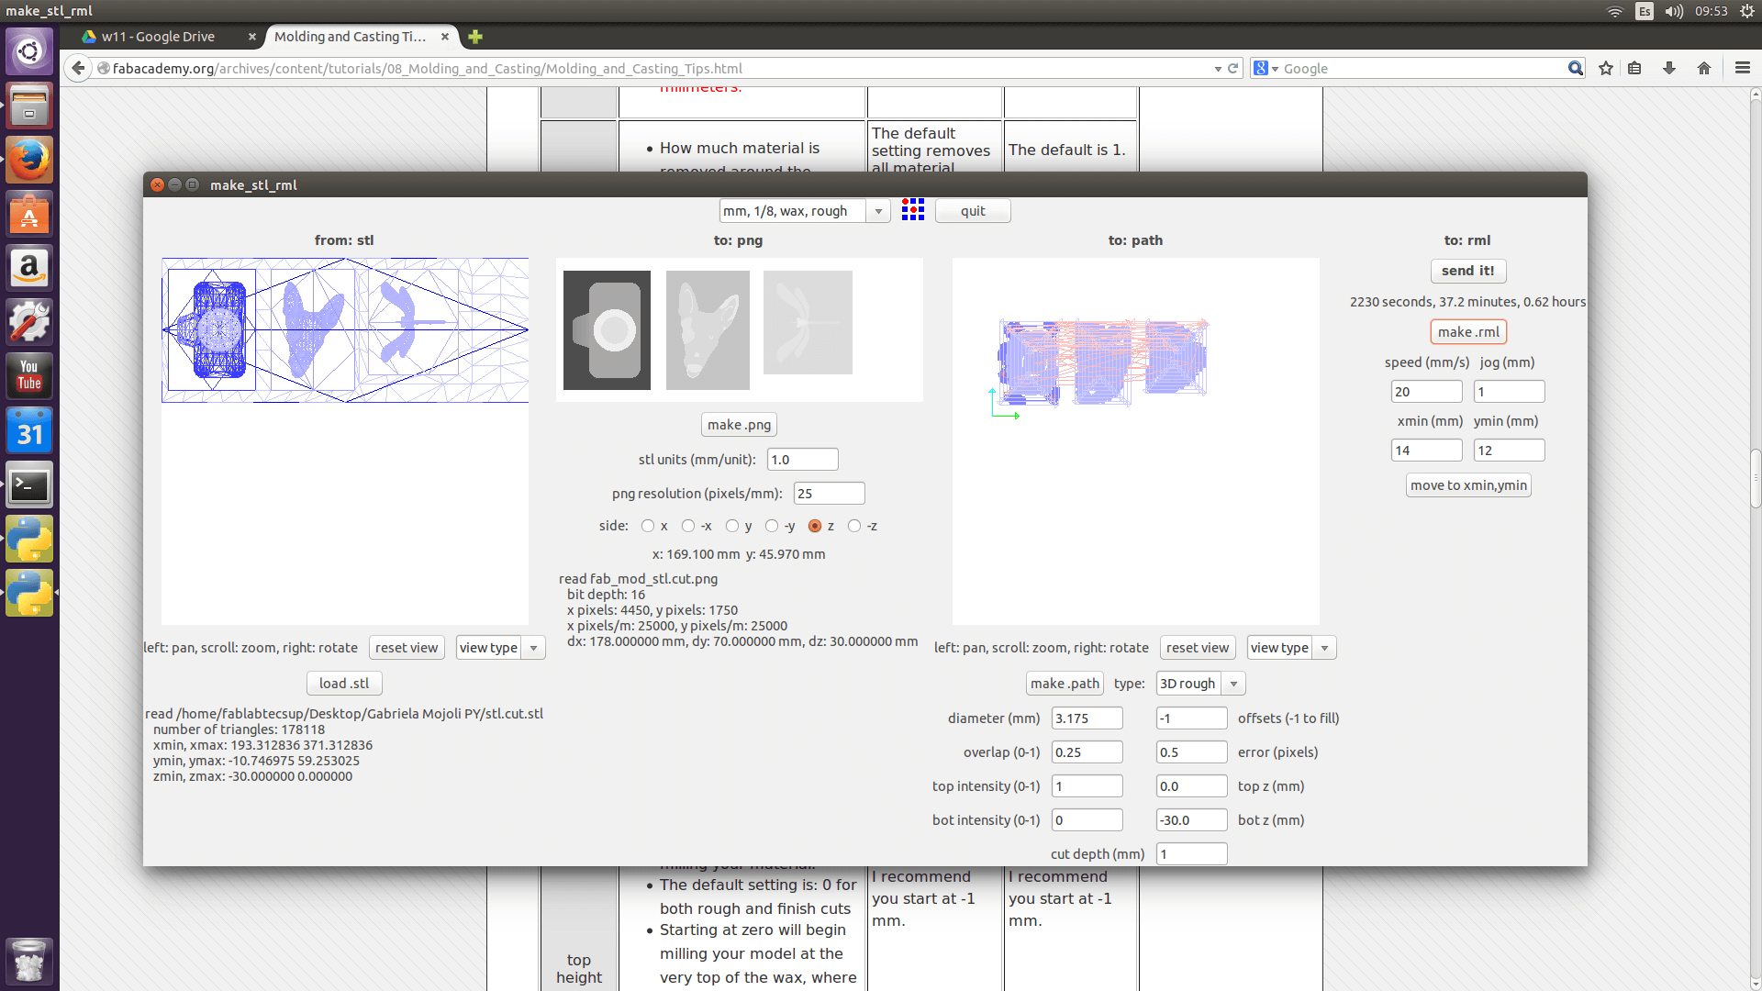Open the Terminal from the dock
The image size is (1762, 991).
(x=29, y=484)
